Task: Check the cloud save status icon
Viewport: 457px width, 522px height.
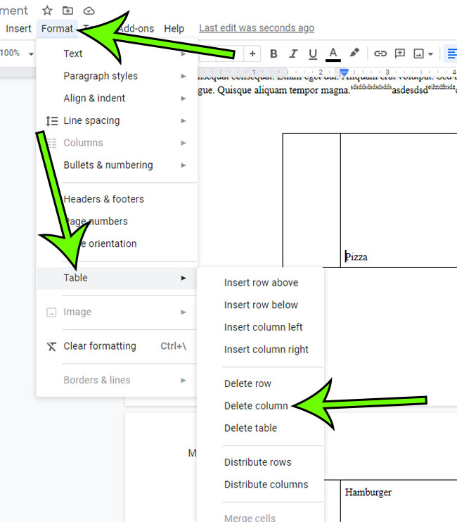Action: pos(89,11)
